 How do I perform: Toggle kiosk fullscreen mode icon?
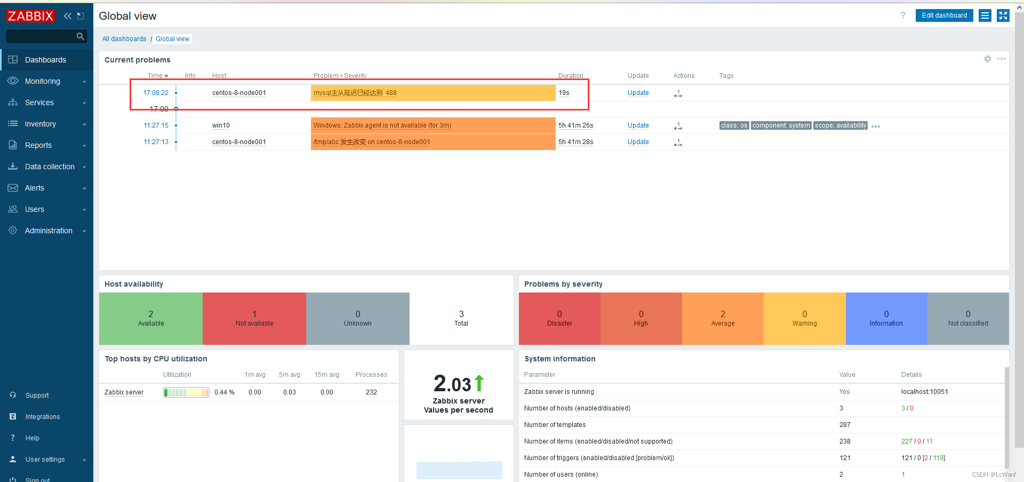point(1003,15)
